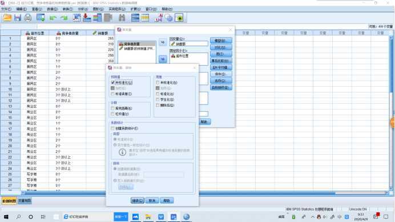395x222 pixels.
Task: Click the 继续(C) button in save dialog
Action: (138, 200)
